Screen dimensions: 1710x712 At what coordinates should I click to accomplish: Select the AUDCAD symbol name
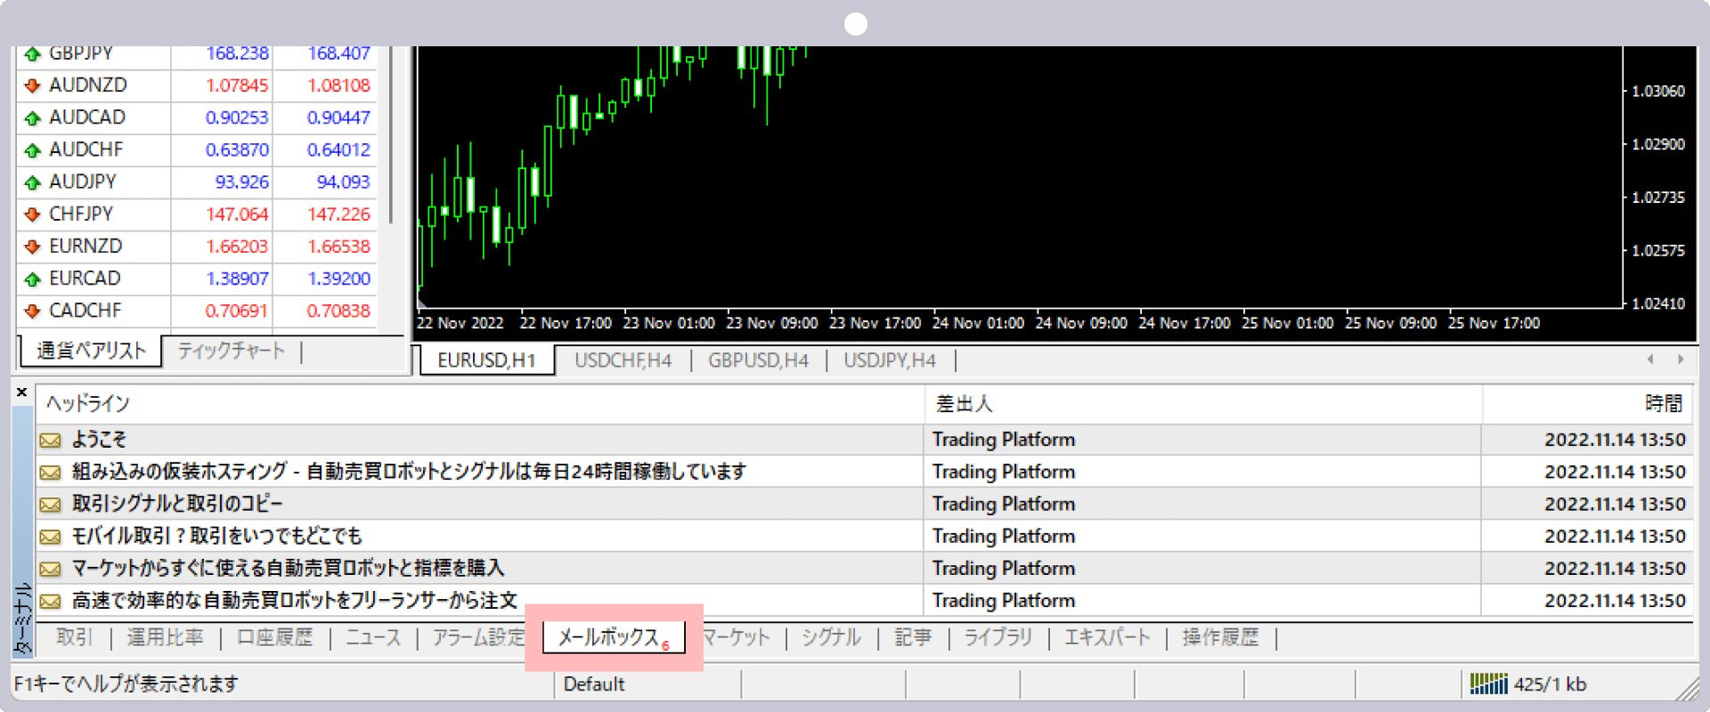[87, 117]
